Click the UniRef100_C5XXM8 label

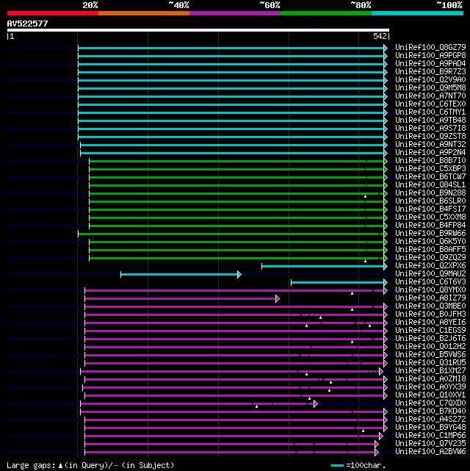[x=430, y=217]
